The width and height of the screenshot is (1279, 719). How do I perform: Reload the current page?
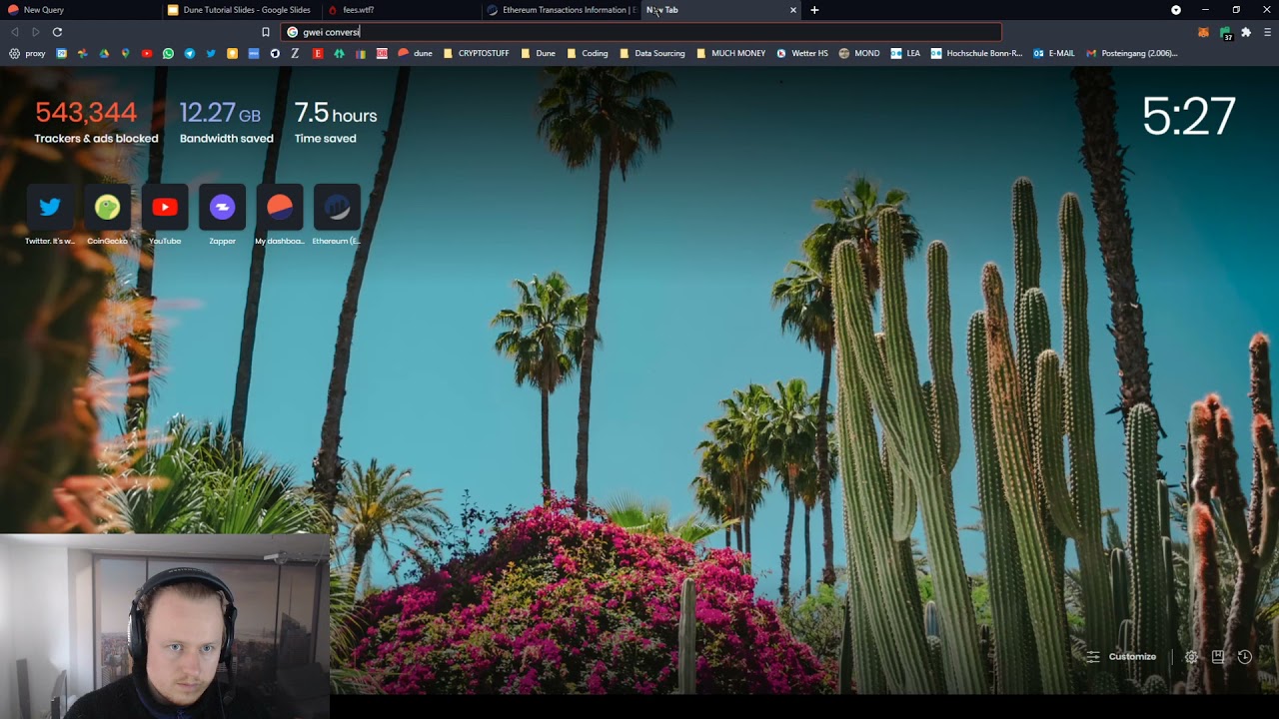click(x=57, y=32)
